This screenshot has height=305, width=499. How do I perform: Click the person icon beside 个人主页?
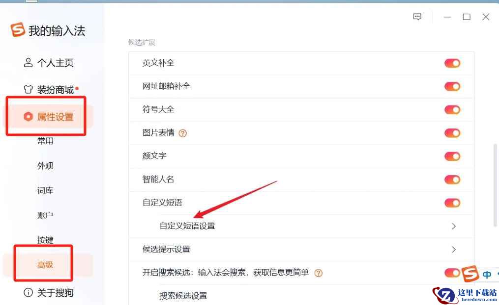28,63
